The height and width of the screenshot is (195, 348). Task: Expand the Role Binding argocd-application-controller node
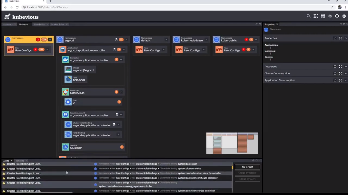tap(118, 135)
